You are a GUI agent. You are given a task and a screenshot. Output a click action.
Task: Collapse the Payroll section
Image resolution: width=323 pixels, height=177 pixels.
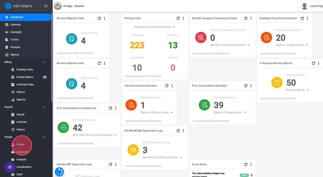click(44, 107)
